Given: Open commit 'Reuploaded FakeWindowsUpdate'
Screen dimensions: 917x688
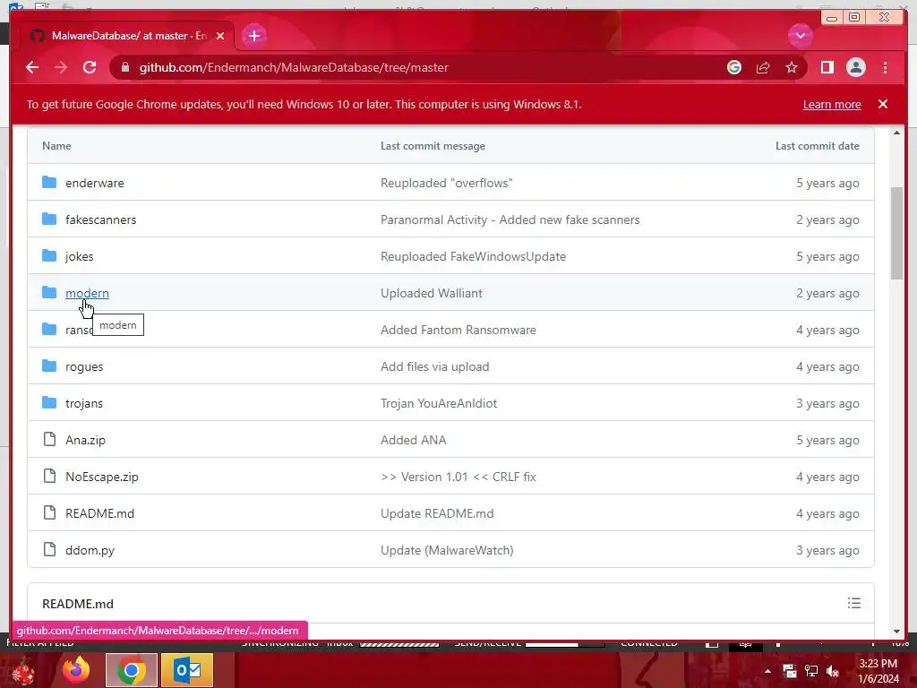Looking at the screenshot, I should coord(473,256).
